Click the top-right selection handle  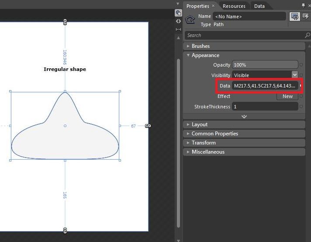point(120,91)
